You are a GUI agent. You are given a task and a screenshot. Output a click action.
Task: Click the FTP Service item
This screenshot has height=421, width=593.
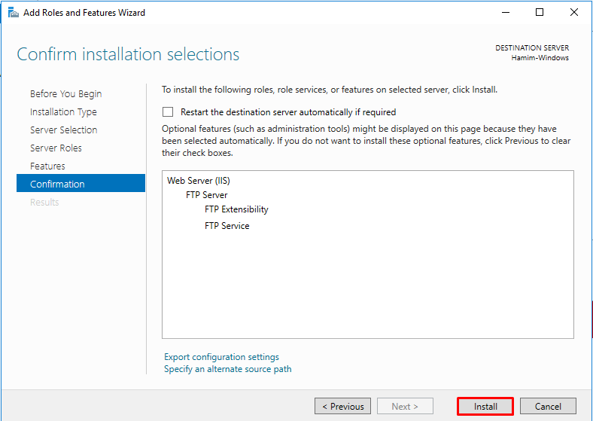point(227,226)
